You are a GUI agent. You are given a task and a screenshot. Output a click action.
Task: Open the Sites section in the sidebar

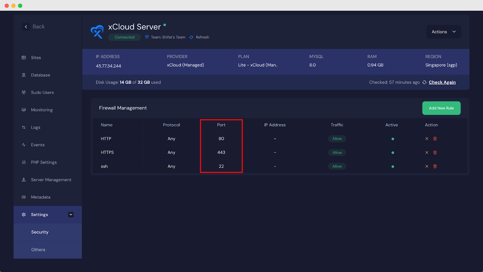pos(36,57)
